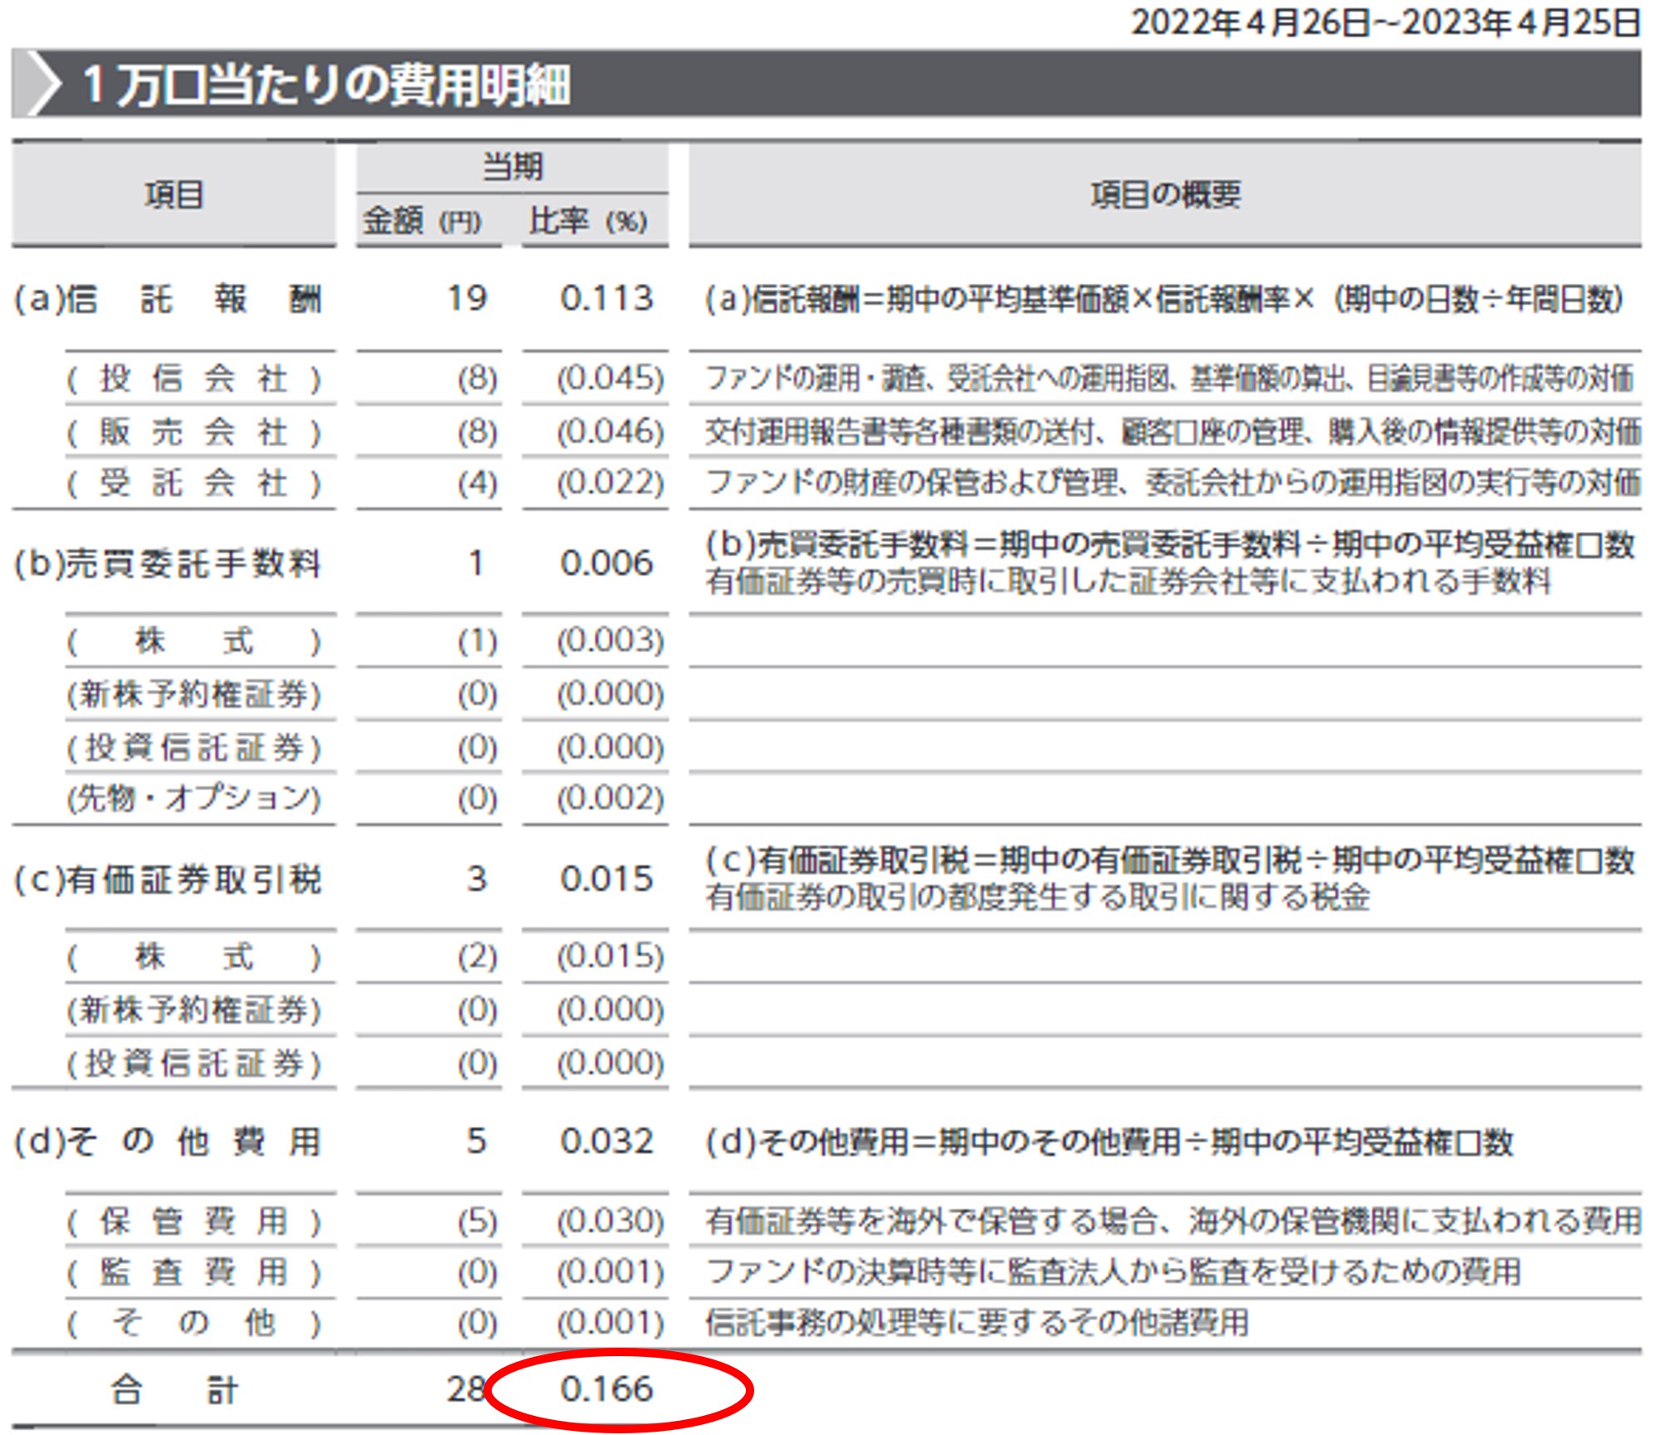The height and width of the screenshot is (1435, 1653).
Task: Click the ratio (0.022) for 受託会社
Action: [x=611, y=483]
